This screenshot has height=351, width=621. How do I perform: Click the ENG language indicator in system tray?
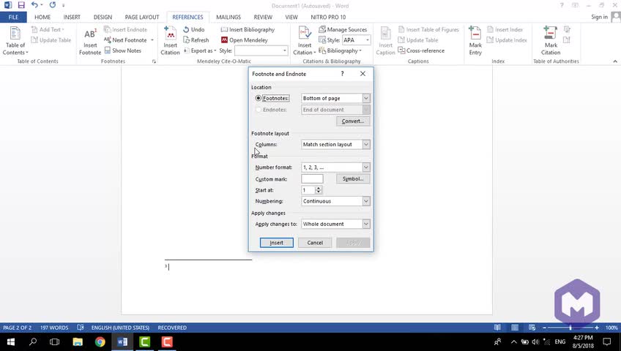pos(559,342)
